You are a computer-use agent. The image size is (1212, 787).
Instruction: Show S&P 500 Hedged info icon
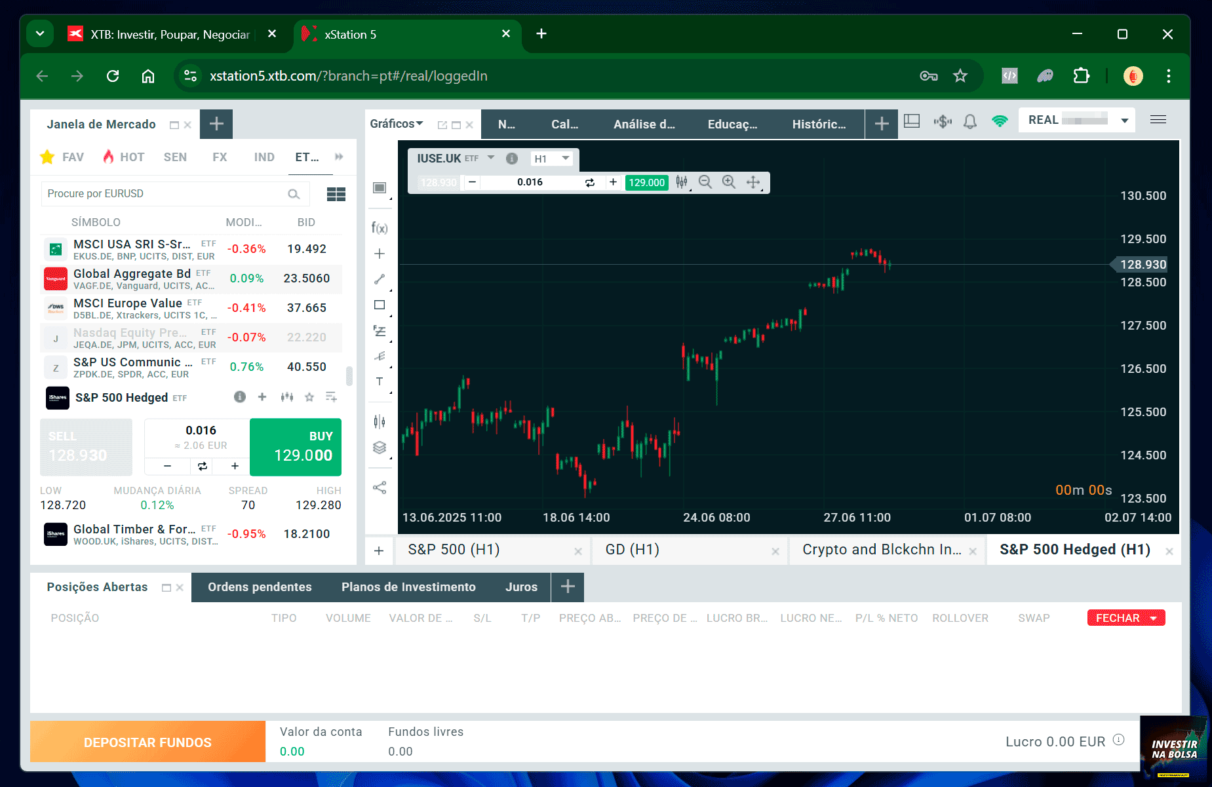pos(240,396)
